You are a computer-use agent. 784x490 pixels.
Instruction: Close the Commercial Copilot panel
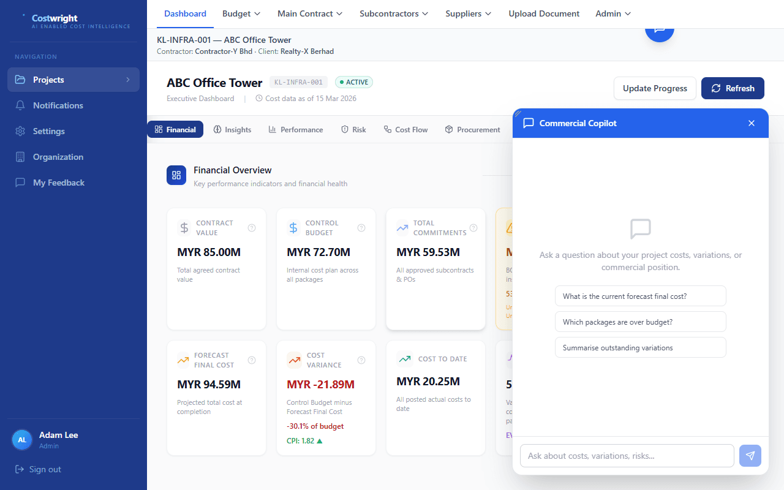click(752, 123)
